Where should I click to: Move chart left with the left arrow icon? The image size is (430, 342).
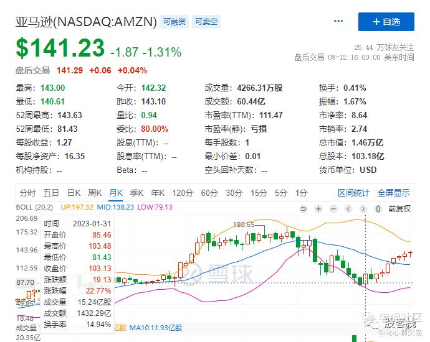click(x=348, y=210)
